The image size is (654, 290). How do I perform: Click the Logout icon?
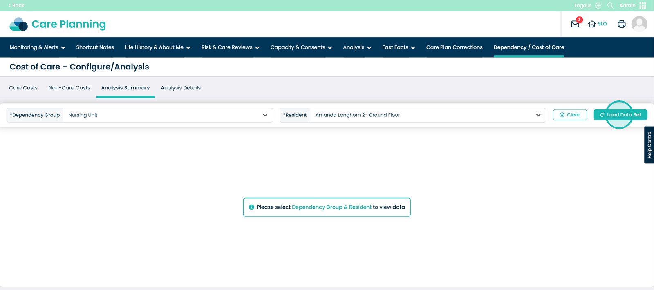point(598,5)
